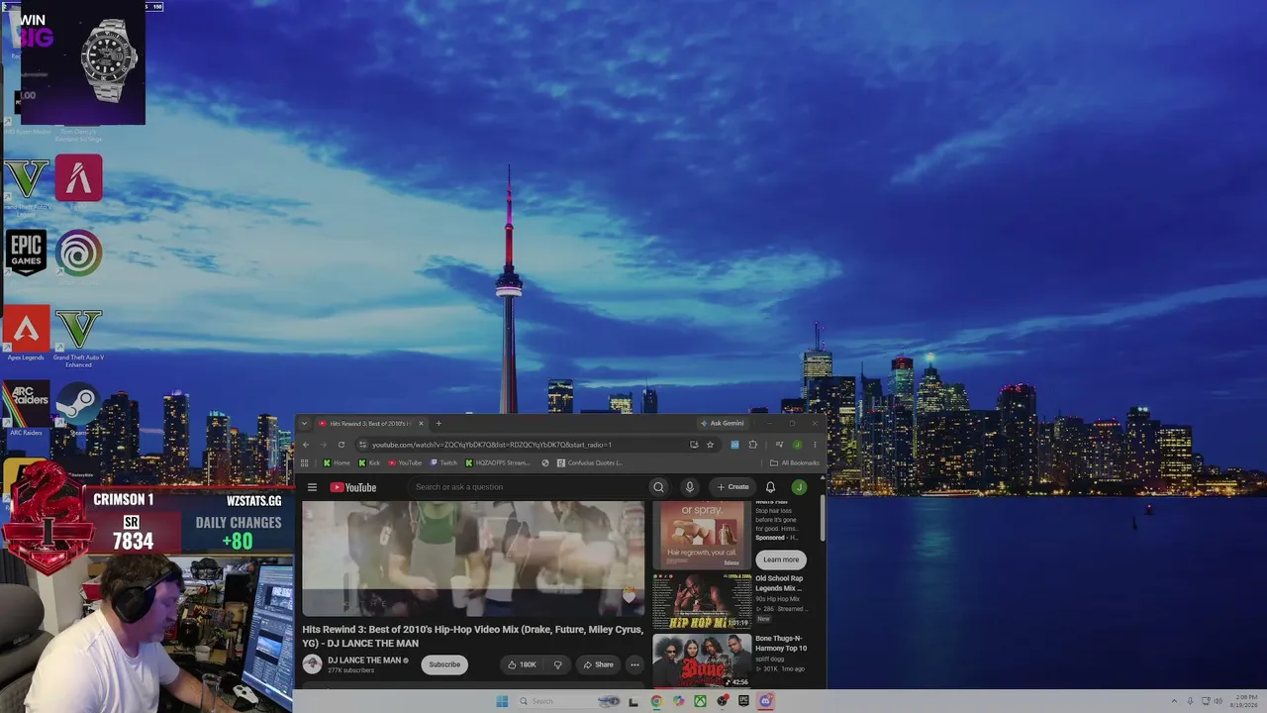The height and width of the screenshot is (713, 1267).
Task: Open the Bone Thugs-N-Harmony Top 10 thumbnail
Action: tap(702, 661)
